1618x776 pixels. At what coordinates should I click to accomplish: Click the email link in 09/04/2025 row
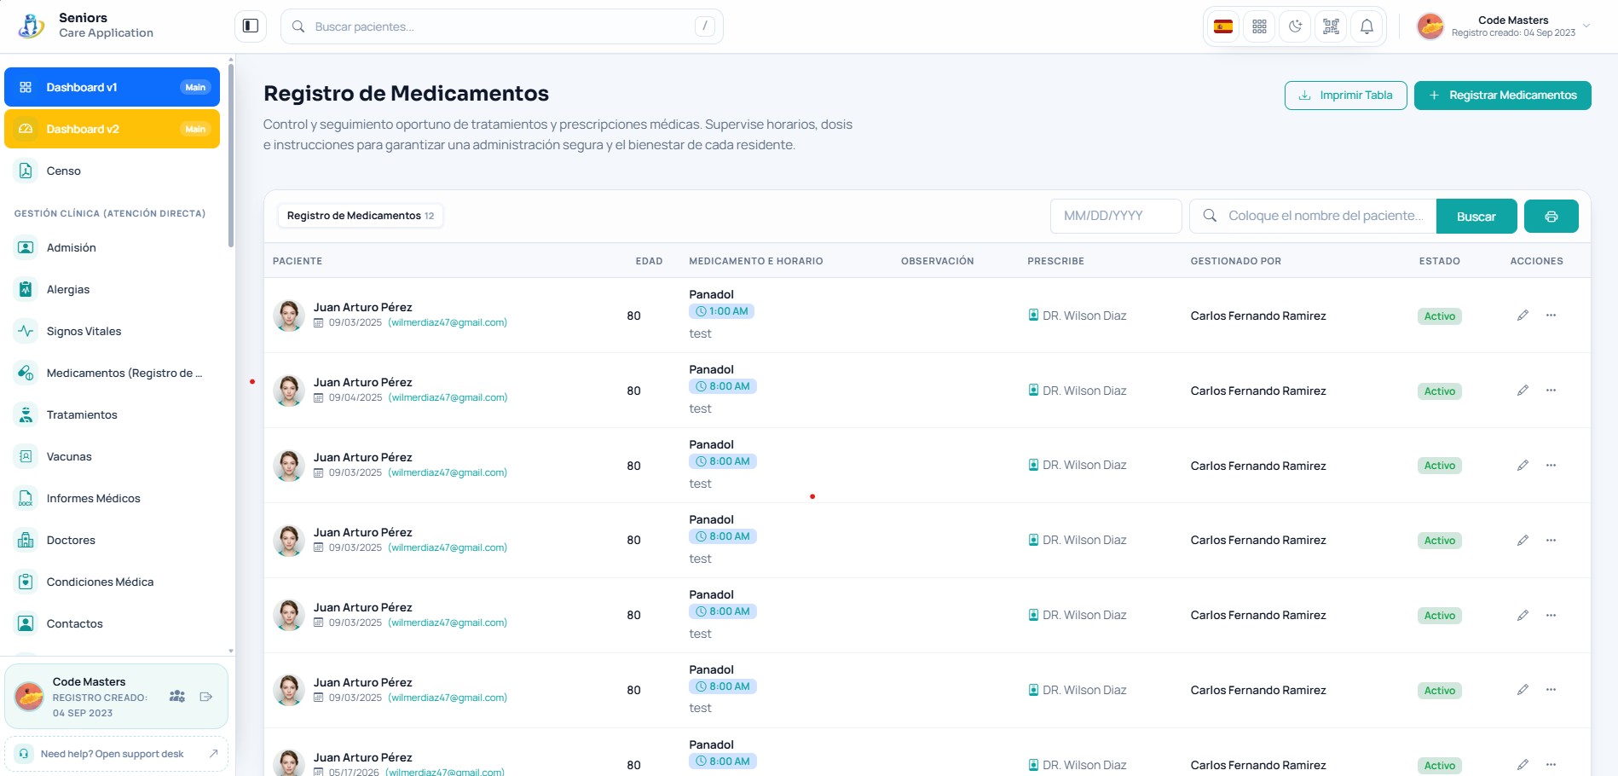[x=448, y=397]
